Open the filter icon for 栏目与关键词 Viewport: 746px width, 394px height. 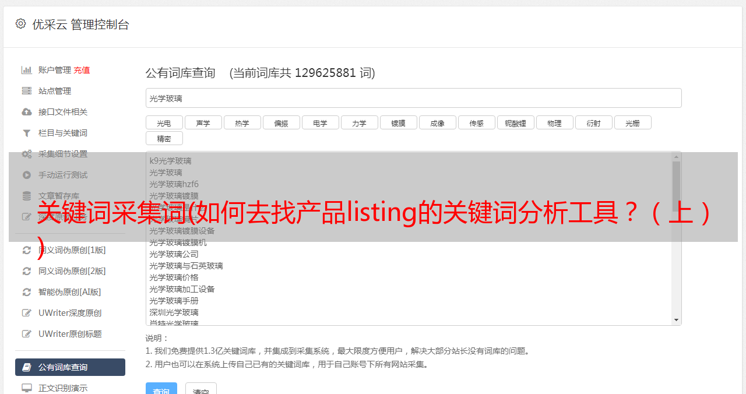coord(26,133)
